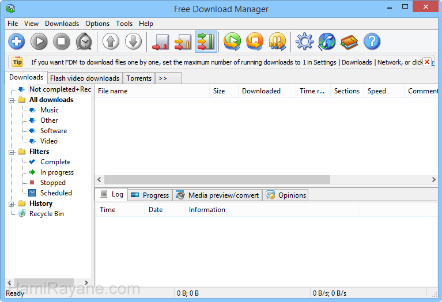Select the Software category
The height and width of the screenshot is (302, 442).
54,131
